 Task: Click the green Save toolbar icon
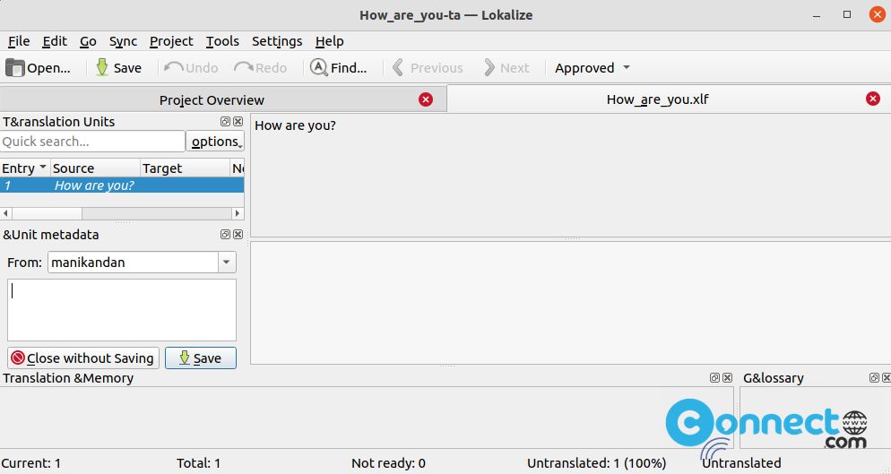pos(102,67)
